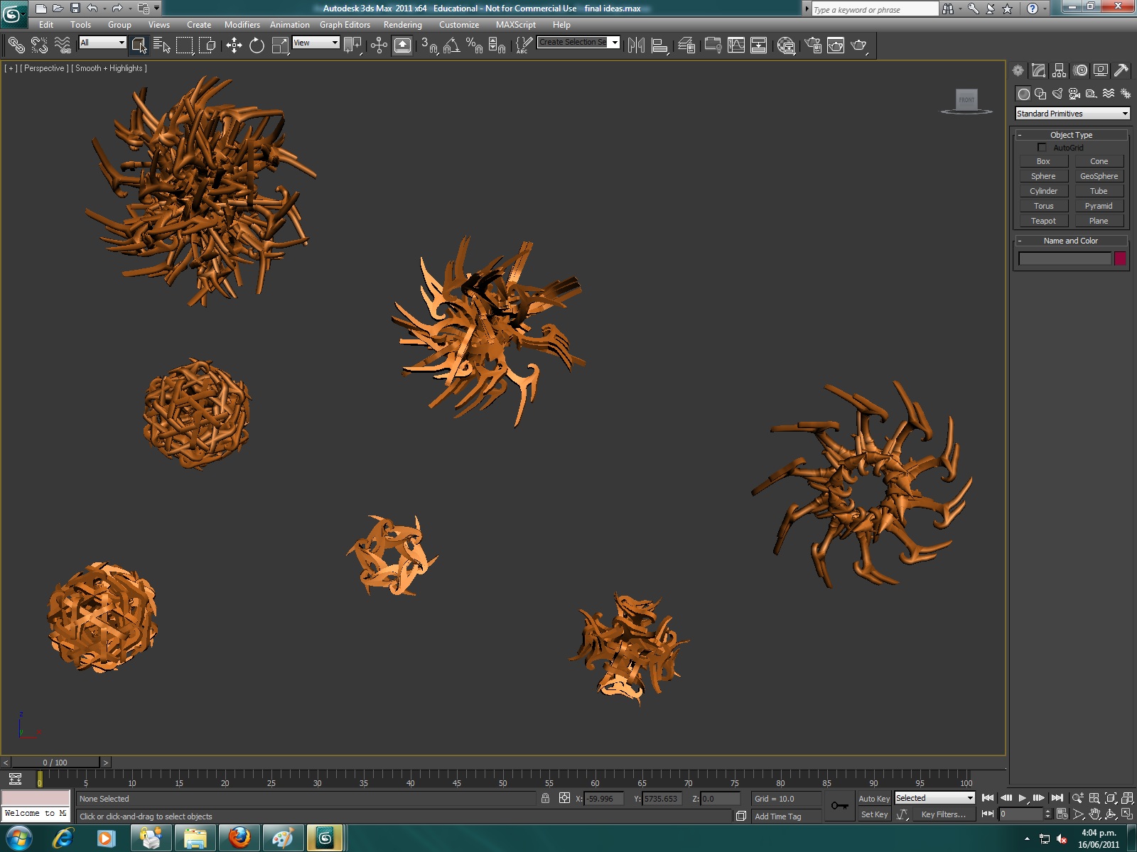Click the Teapot primitive button
The width and height of the screenshot is (1137, 852).
[1043, 221]
